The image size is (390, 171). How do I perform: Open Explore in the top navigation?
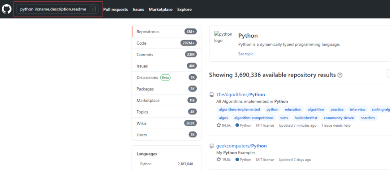click(185, 9)
